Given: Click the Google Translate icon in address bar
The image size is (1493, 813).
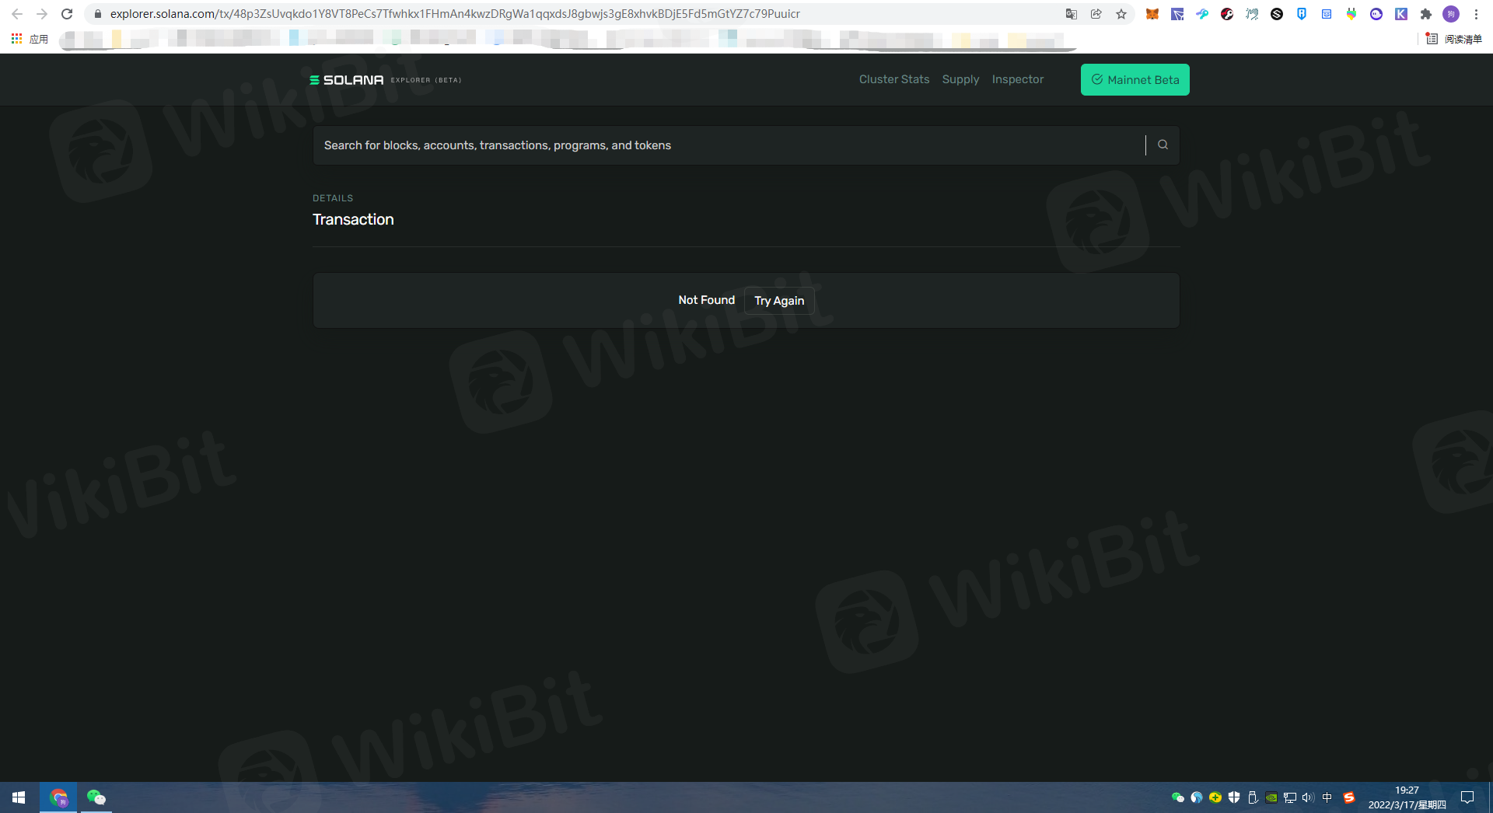Looking at the screenshot, I should pos(1072,14).
